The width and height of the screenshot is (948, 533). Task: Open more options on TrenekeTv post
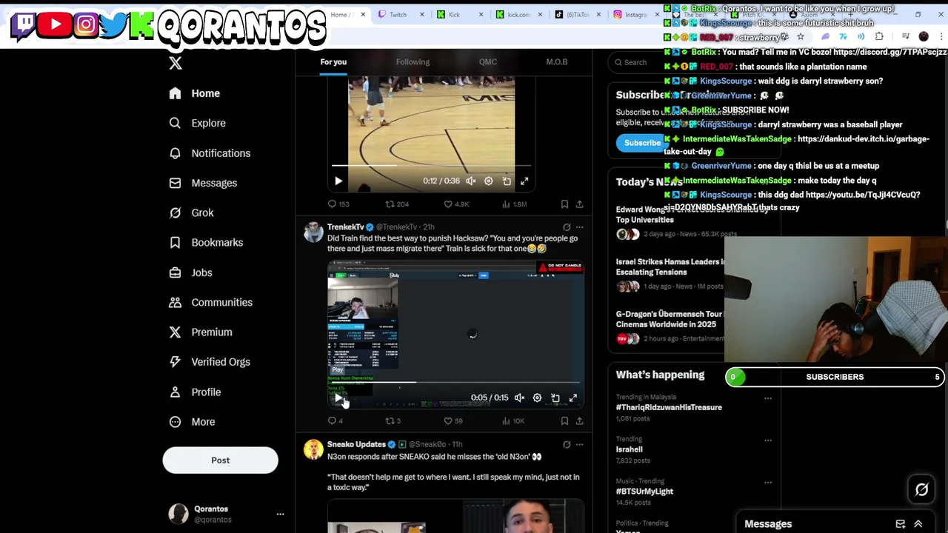579,227
